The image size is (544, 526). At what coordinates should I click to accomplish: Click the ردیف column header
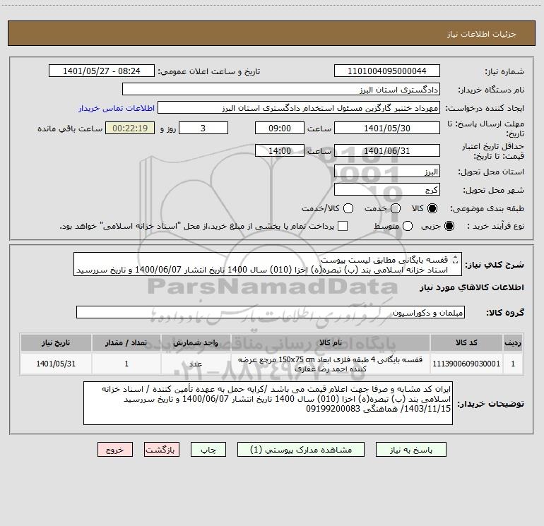(513, 342)
